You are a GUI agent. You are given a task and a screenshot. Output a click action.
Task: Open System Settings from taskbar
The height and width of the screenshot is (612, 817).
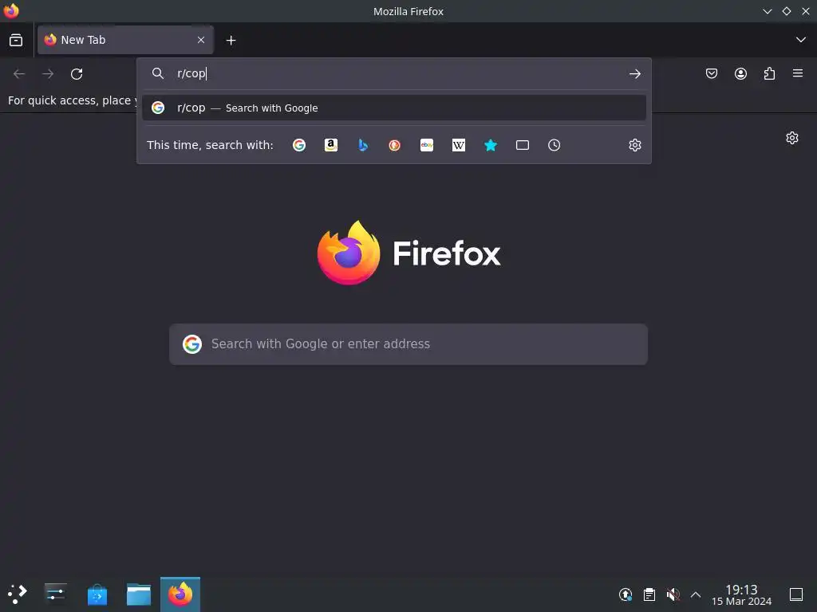click(x=56, y=594)
